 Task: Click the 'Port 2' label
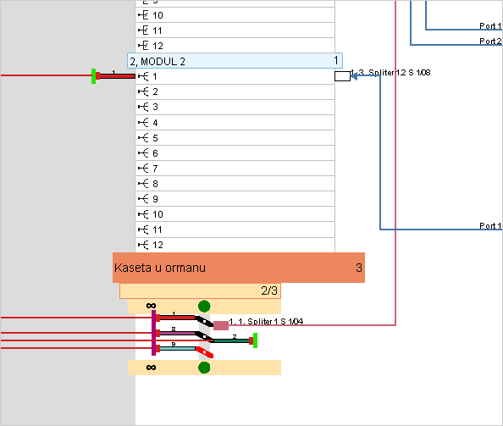tap(490, 41)
